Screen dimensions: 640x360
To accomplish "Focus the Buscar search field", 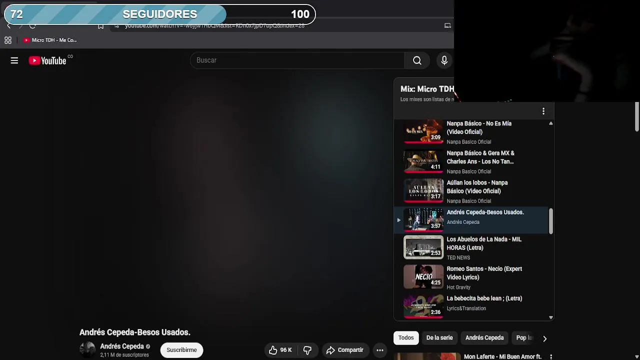I will [x=297, y=60].
